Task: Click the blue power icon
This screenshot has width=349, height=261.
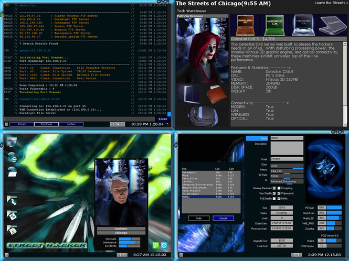Action: 164,245
